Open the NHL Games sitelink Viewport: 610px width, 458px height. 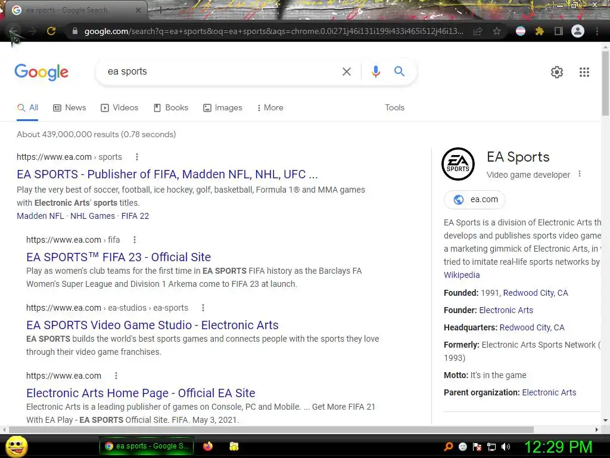click(x=92, y=216)
